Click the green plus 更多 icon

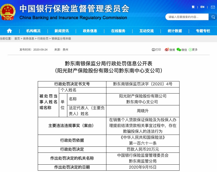193,50
